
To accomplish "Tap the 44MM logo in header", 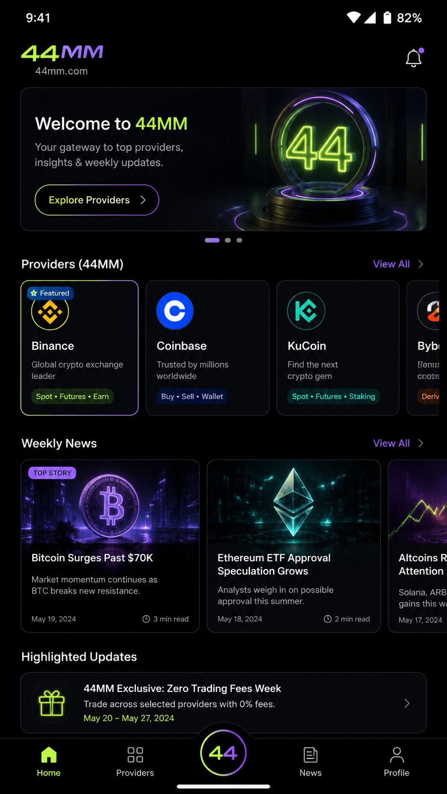I will point(62,53).
